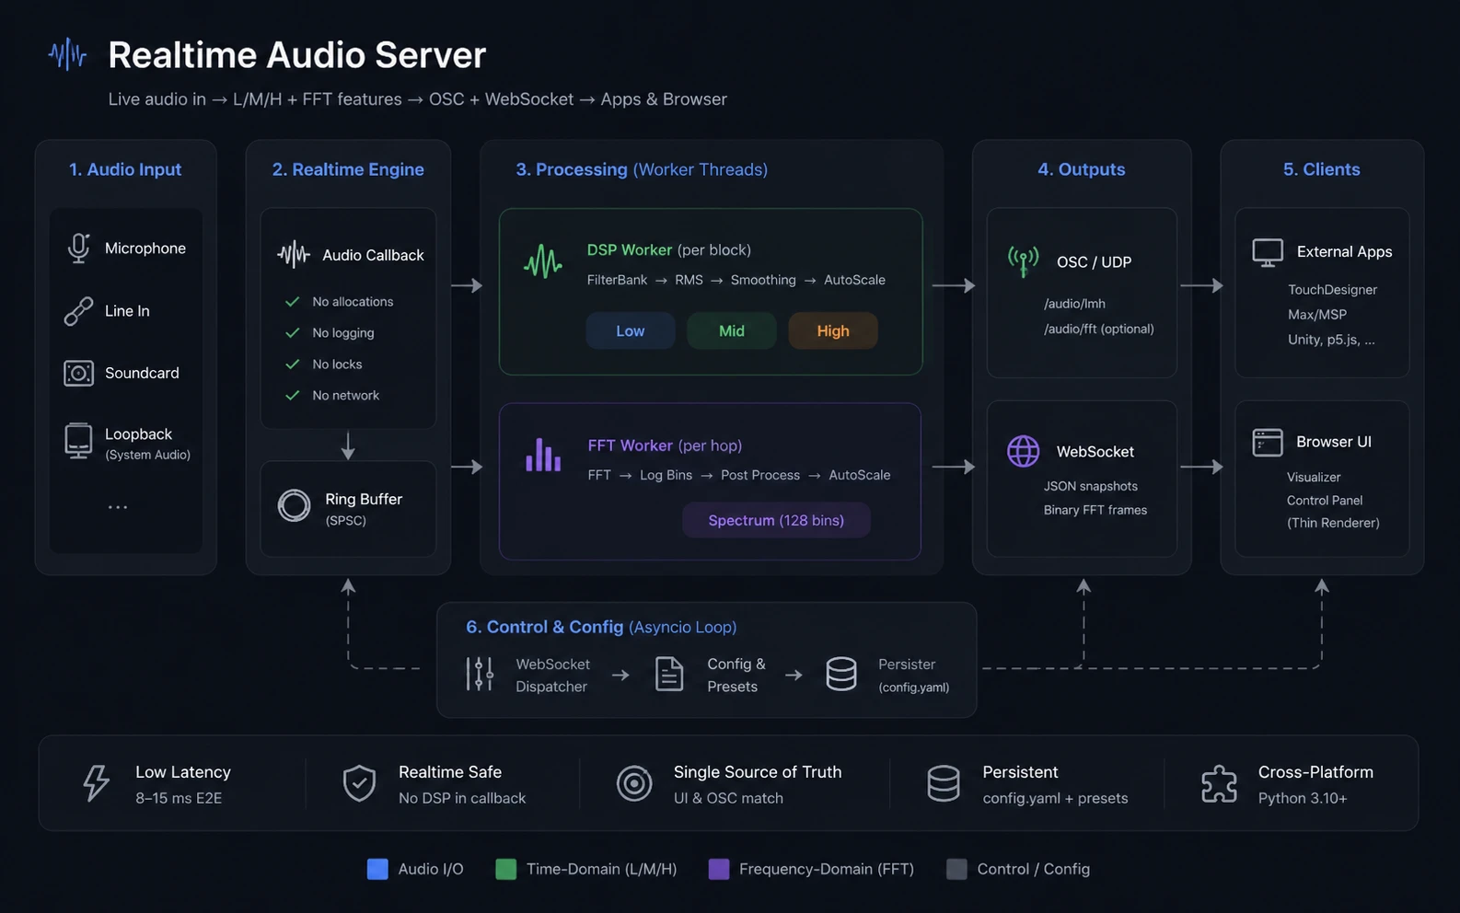Select the orange High band chip

point(833,330)
